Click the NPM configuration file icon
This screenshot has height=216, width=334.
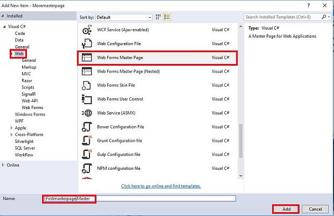tap(87, 168)
